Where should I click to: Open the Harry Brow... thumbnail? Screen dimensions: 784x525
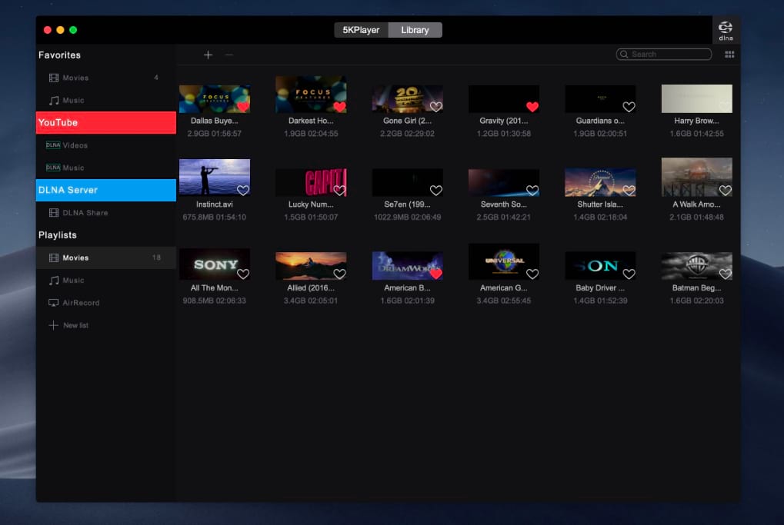pyautogui.click(x=696, y=98)
